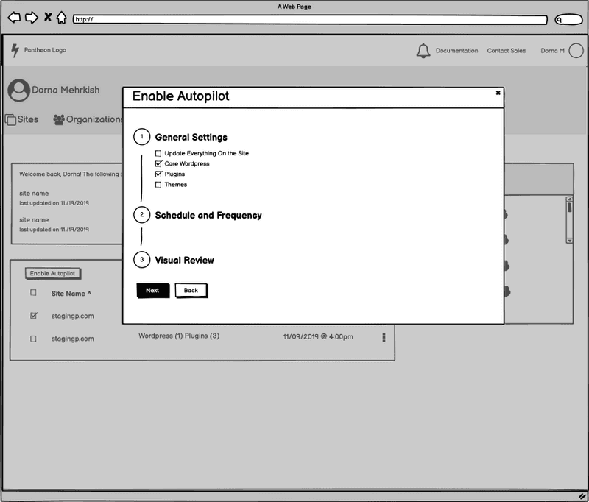Check the Themes checkbox
Image resolution: width=589 pixels, height=502 pixels.
pyautogui.click(x=158, y=185)
